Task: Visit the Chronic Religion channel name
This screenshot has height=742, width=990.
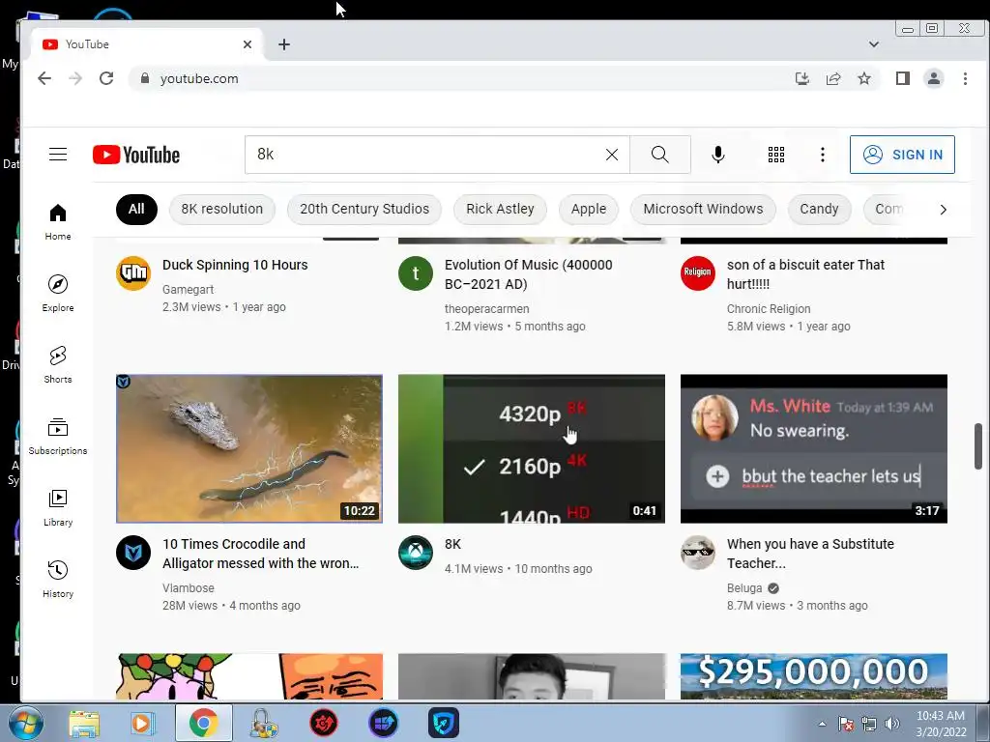Action: click(x=769, y=309)
